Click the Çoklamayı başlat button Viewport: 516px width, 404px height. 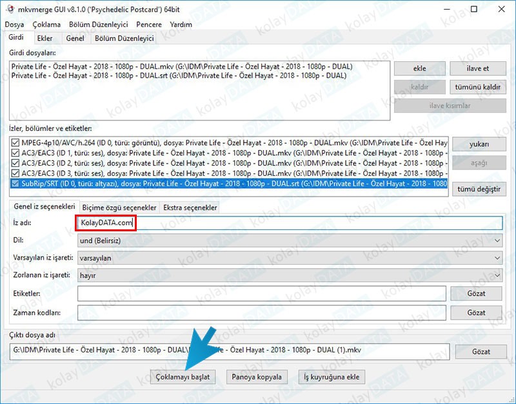(x=183, y=376)
